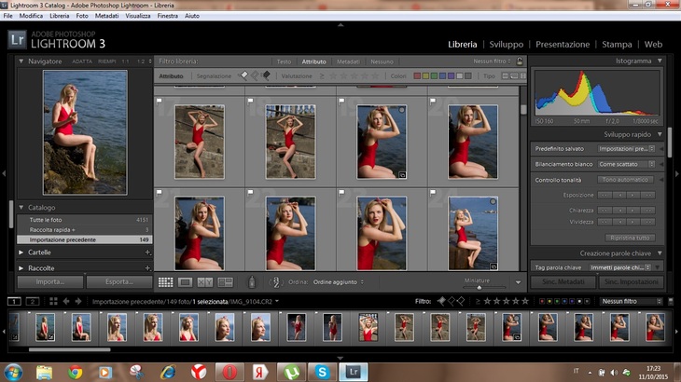Screen dimensions: 681x382
Task: Toggle flag on photo 22 grid cell
Action: (x=251, y=192)
